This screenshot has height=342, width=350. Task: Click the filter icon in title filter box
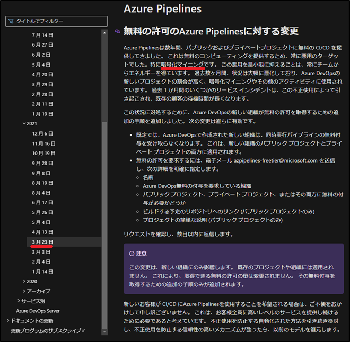(x=11, y=21)
